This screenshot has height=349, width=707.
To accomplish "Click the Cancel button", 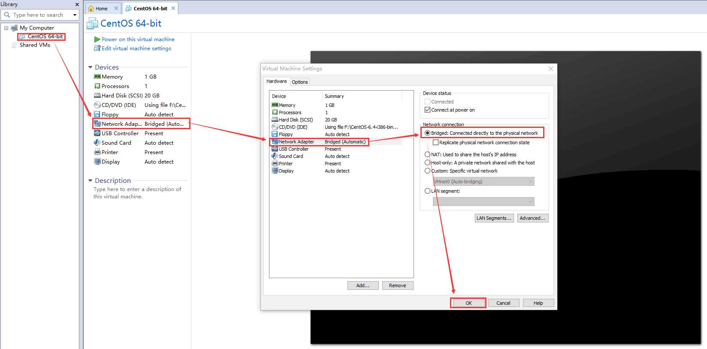I will (503, 303).
